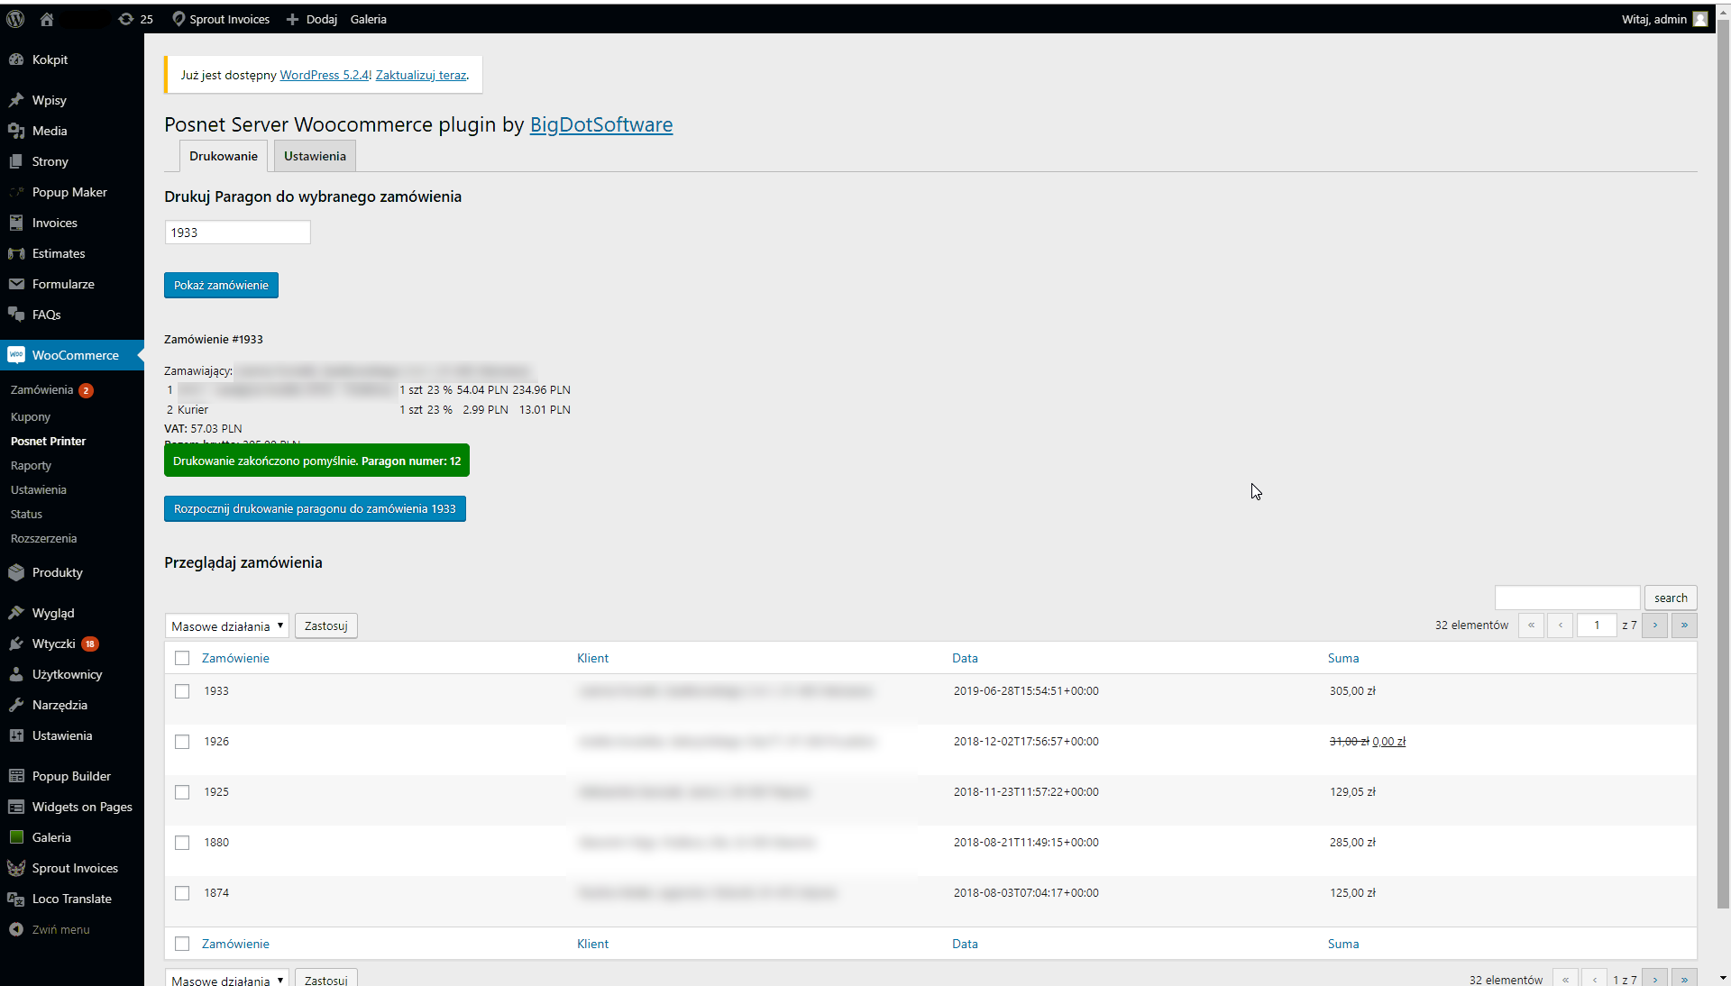Viewport: 1731px width, 986px height.
Task: Go to next page of orders
Action: click(x=1655, y=625)
